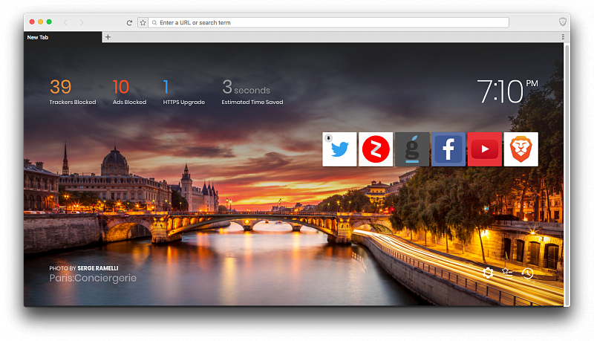This screenshot has height=341, width=594.
Task: Open the gray 'g' site tile
Action: [x=412, y=149]
